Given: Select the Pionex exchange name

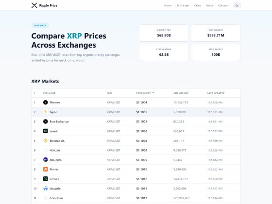Looking at the screenshot, I should click(x=54, y=170).
